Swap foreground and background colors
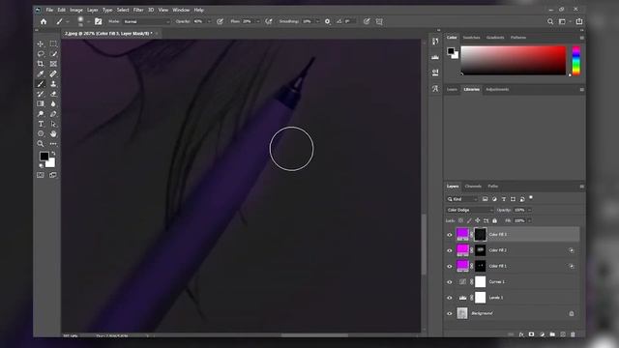This screenshot has width=619, height=348. pos(53,153)
